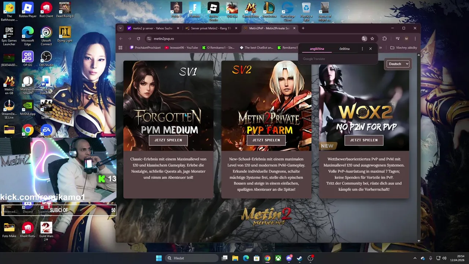Select angličtina in the translate popup

[317, 48]
